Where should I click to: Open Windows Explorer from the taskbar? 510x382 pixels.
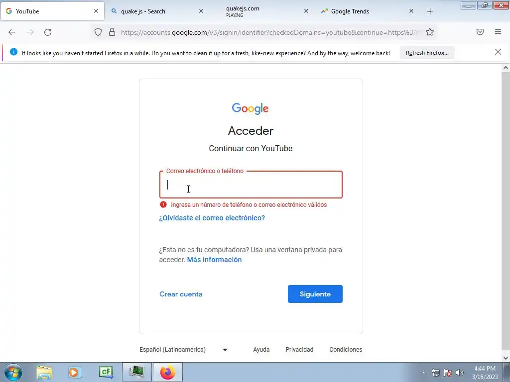pyautogui.click(x=44, y=373)
